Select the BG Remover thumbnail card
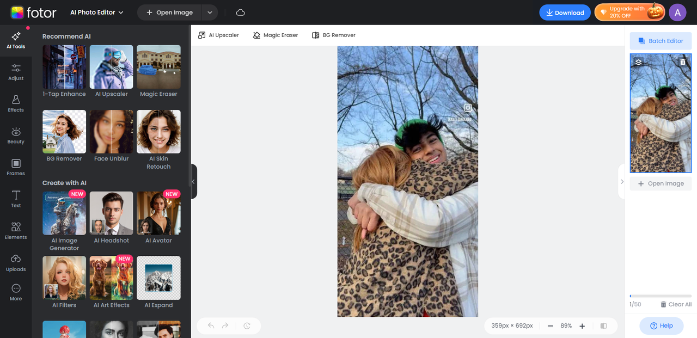 64,136
